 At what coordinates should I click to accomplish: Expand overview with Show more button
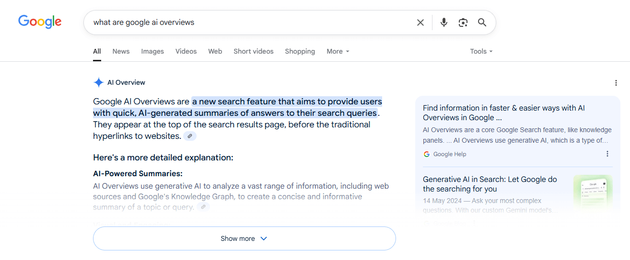point(244,238)
